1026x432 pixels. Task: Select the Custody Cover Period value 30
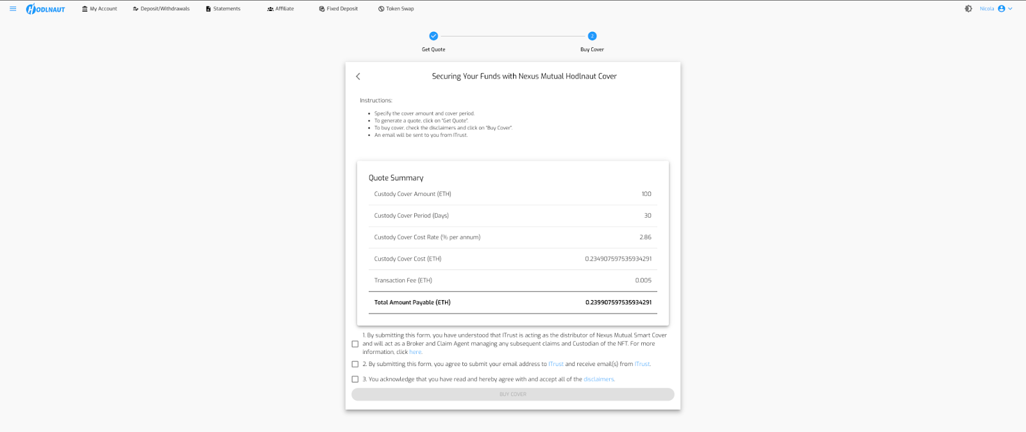[648, 216]
